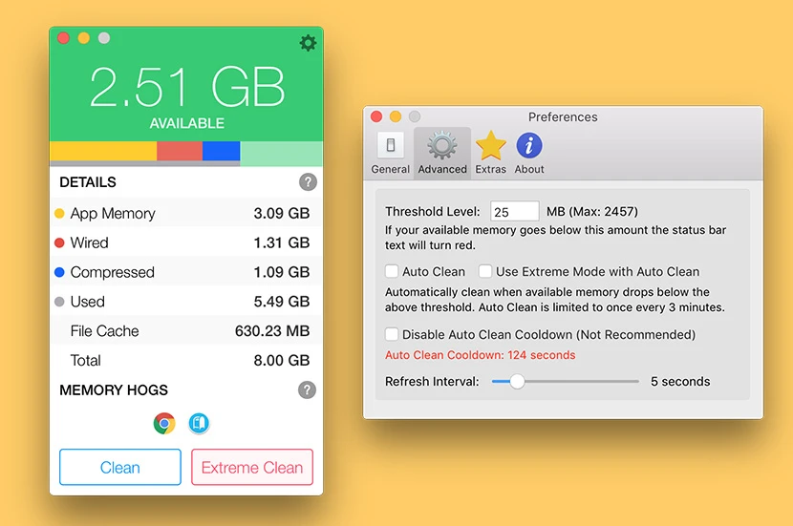Viewport: 793px width, 526px height.
Task: Open settings via the gear icon
Action: tap(308, 43)
